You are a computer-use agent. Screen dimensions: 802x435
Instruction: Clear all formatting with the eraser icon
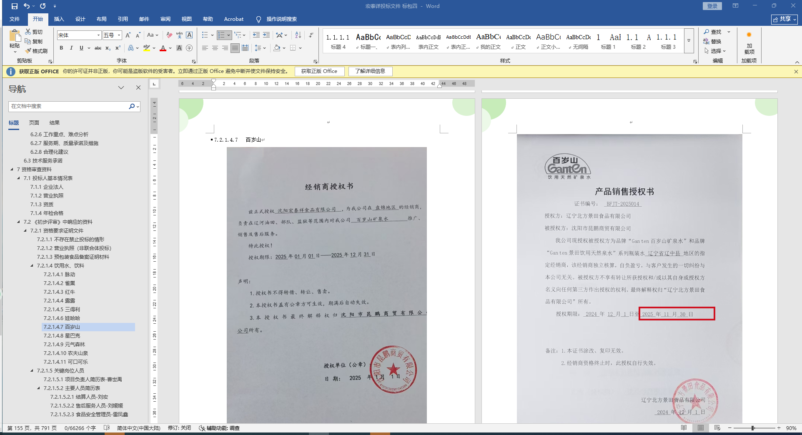pos(169,35)
